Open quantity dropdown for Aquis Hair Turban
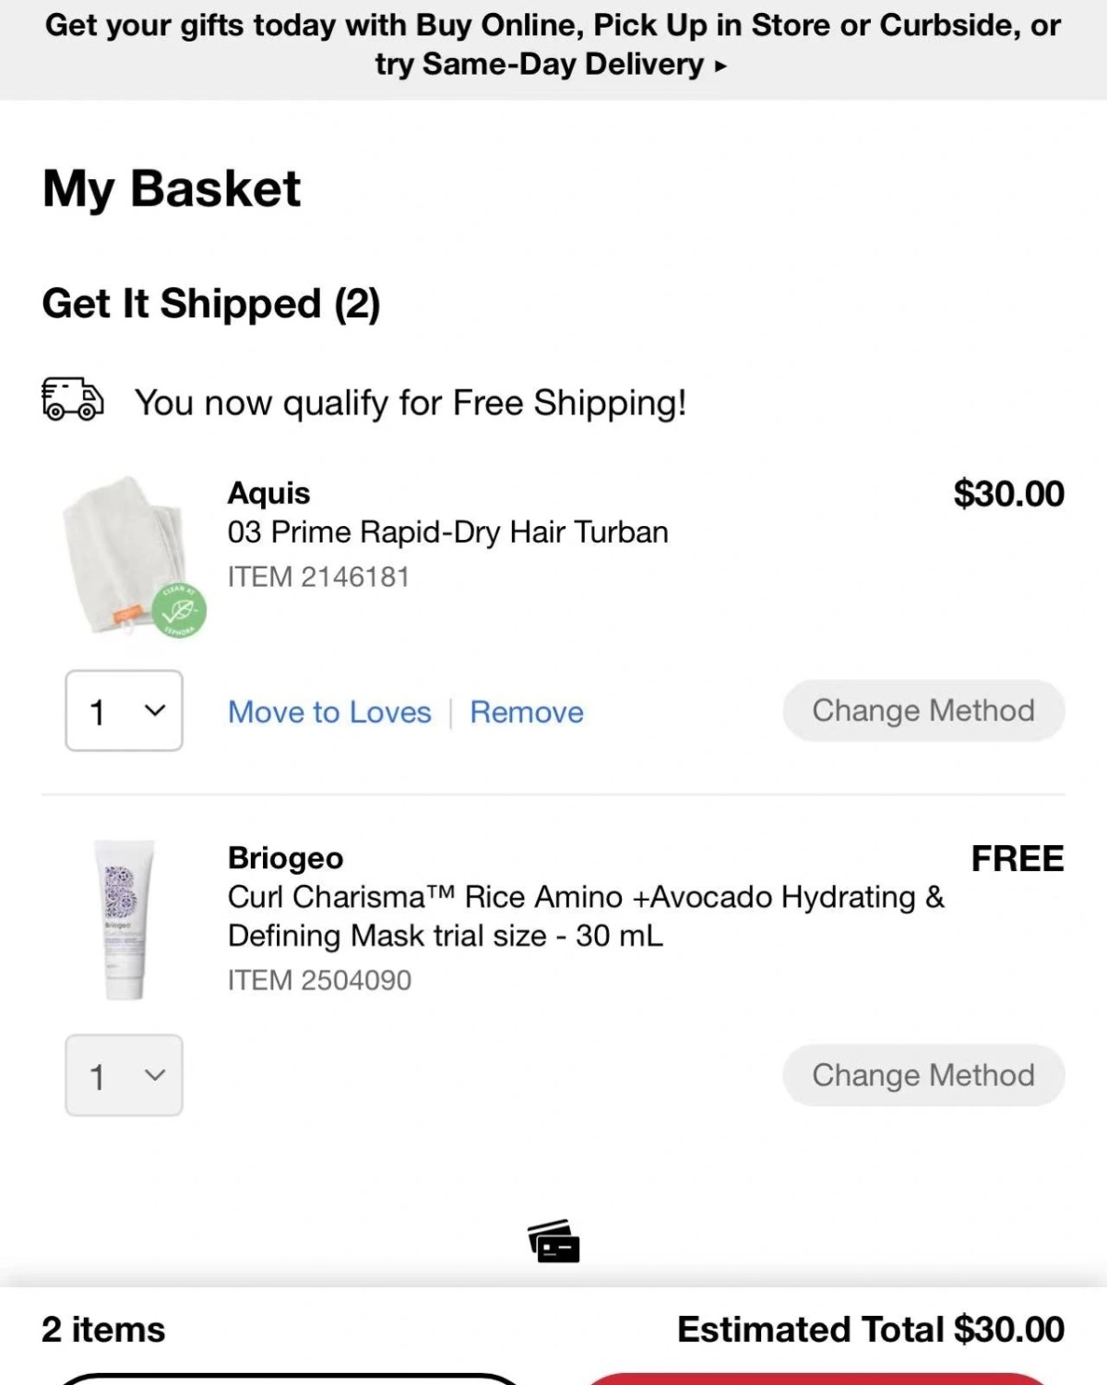1107x1385 pixels. (124, 710)
